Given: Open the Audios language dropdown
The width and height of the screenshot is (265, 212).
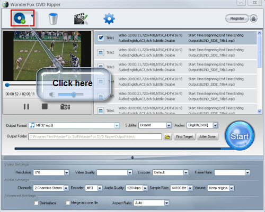Looking at the screenshot, I should (215, 125).
